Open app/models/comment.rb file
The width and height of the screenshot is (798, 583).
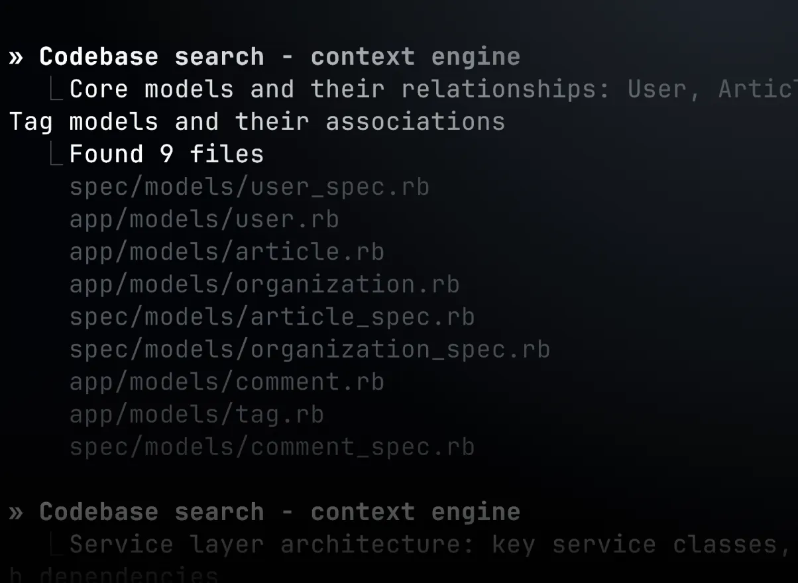pos(227,382)
